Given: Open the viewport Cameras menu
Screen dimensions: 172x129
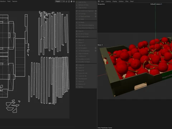Looking at the screenshot, I should tap(108, 1).
